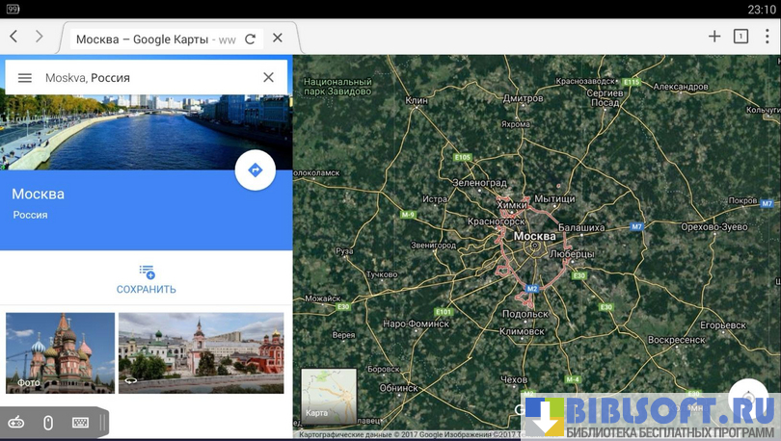The width and height of the screenshot is (781, 441).
Task: Clear the Moskva search query
Action: tap(269, 78)
